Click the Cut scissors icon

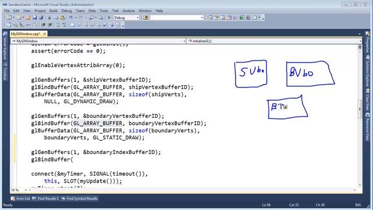[50, 17]
